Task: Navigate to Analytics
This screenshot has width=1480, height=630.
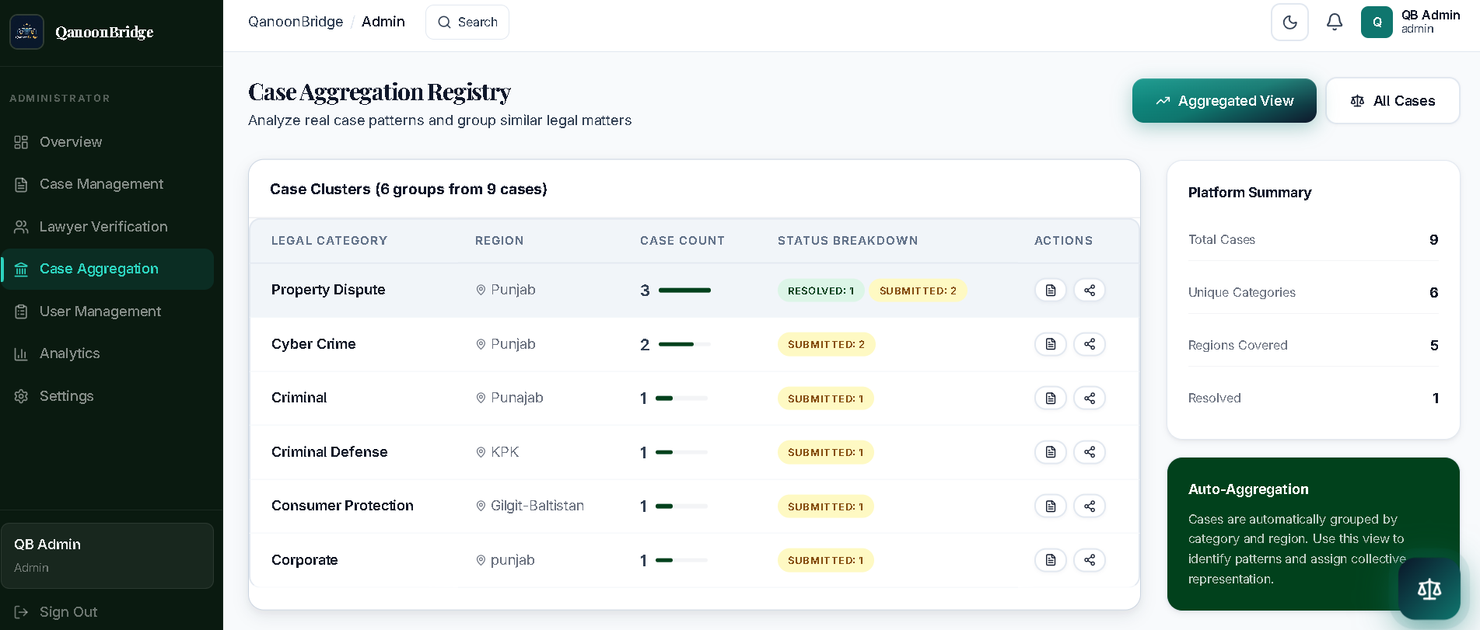Action: point(107,353)
